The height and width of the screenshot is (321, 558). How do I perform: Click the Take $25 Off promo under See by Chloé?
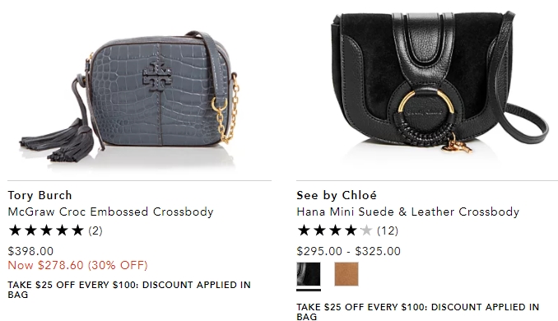tap(418, 312)
